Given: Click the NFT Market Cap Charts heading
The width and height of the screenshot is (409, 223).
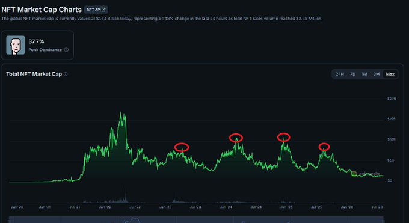Looking at the screenshot, I should click(42, 10).
